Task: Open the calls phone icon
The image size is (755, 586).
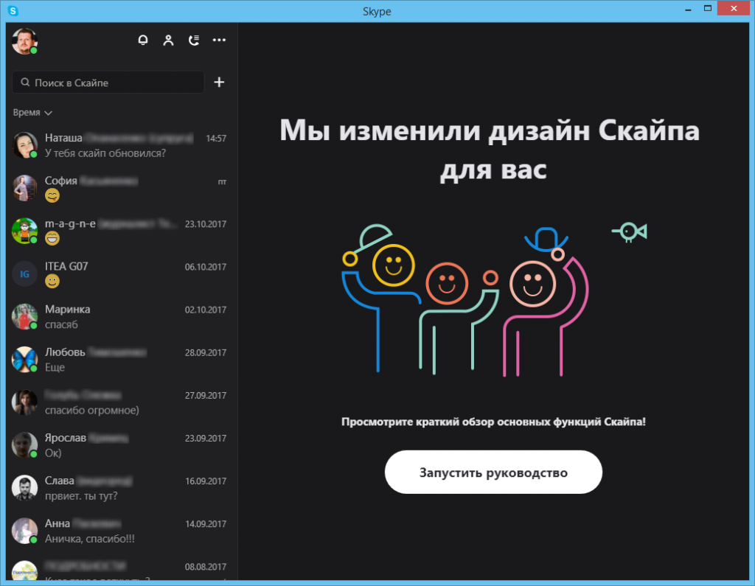Action: click(194, 40)
